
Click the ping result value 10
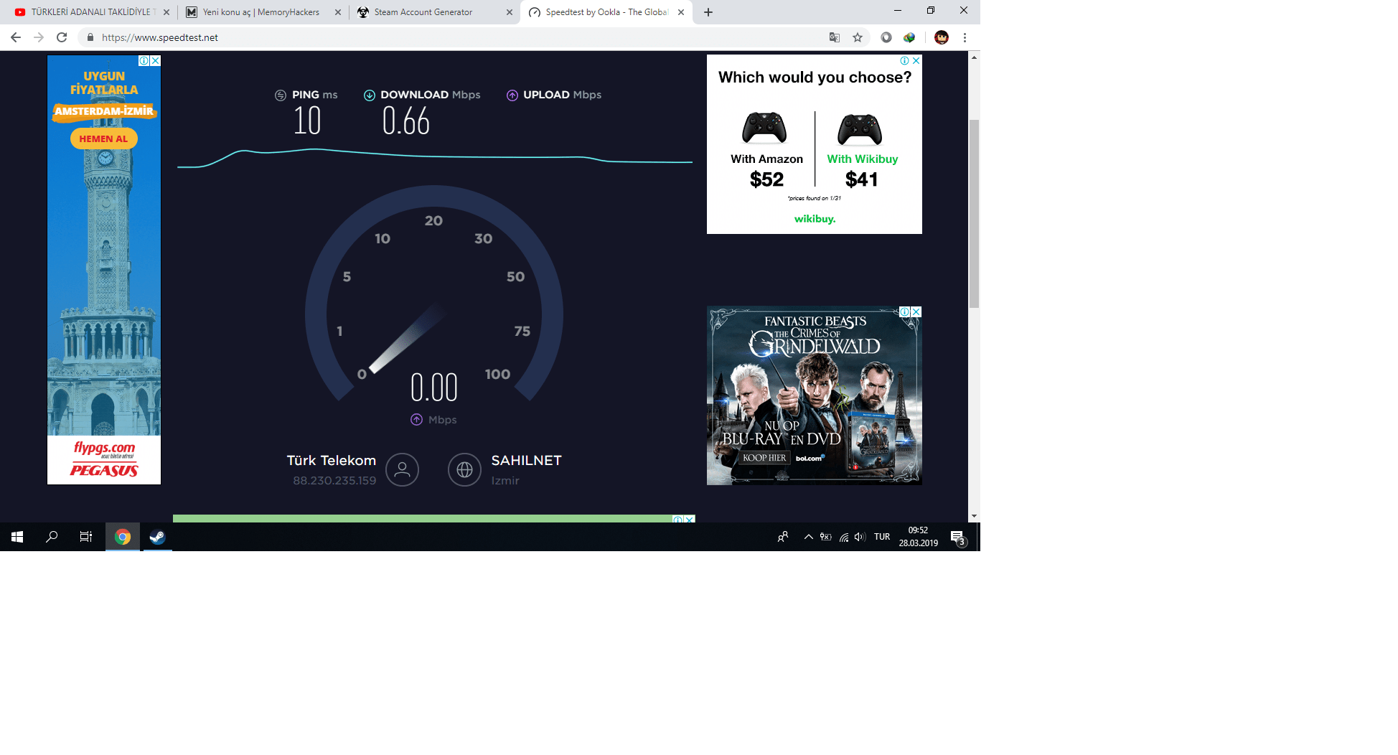(307, 121)
